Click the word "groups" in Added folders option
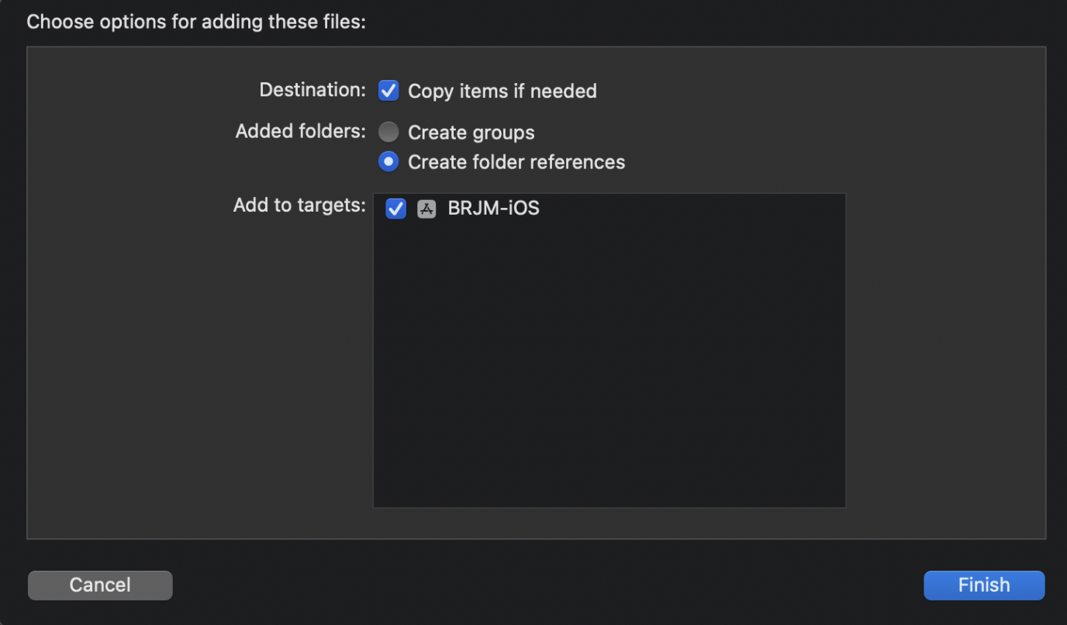This screenshot has width=1067, height=625. point(503,133)
